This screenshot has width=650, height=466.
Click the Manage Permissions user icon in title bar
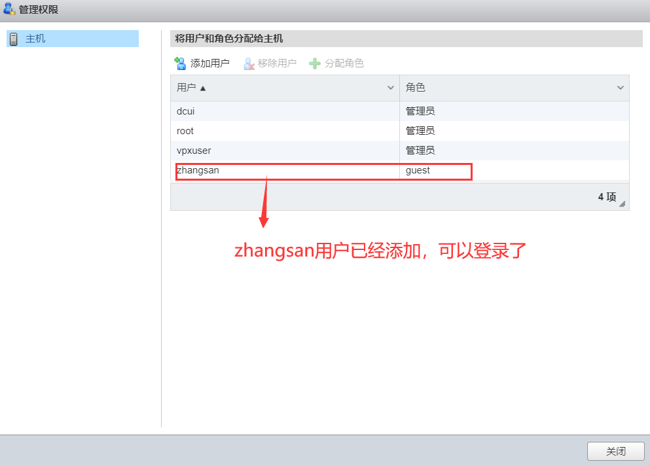[9, 9]
